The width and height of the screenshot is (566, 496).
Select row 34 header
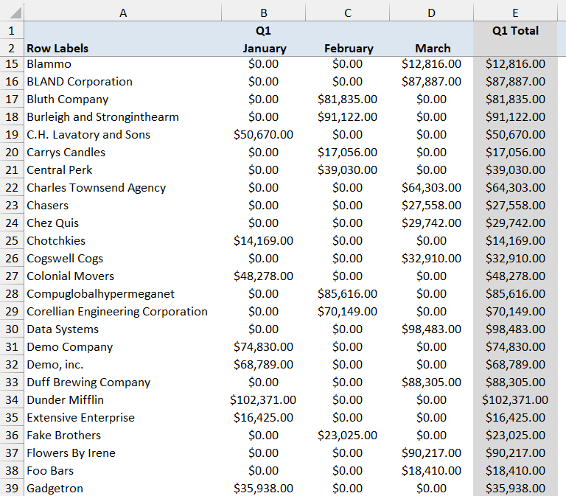click(12, 400)
